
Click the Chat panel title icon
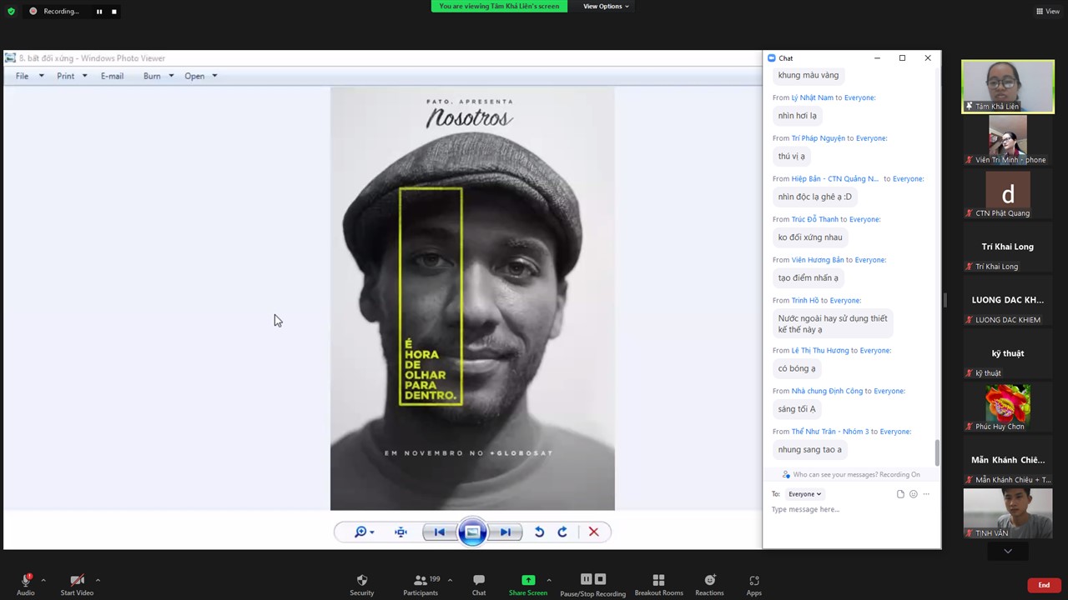pos(772,58)
